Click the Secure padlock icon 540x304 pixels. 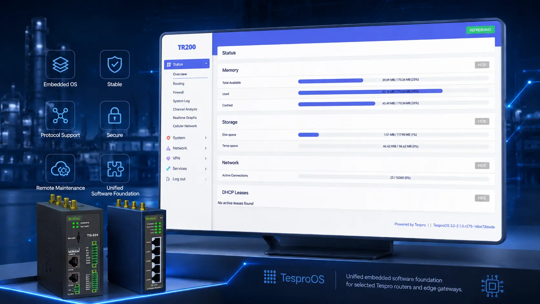(x=115, y=115)
